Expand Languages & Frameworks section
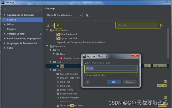Viewport: 172px width, 108px height. 5,43
